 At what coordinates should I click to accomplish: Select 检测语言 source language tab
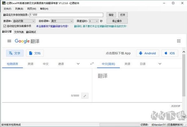click(x=12, y=64)
